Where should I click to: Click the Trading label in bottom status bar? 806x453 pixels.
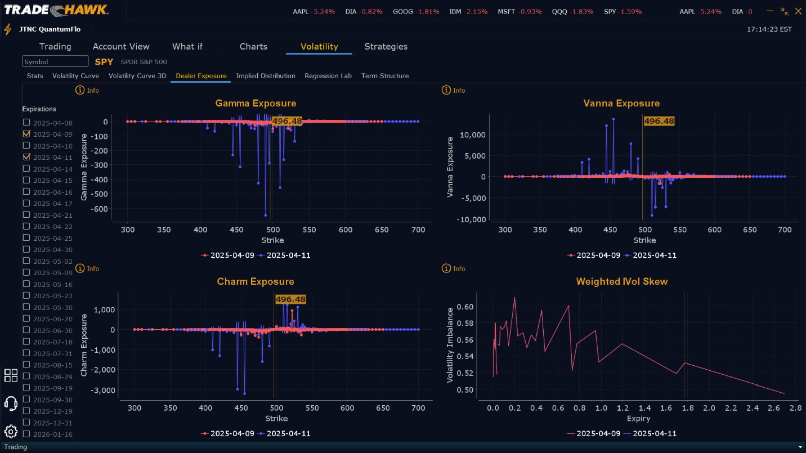15,447
